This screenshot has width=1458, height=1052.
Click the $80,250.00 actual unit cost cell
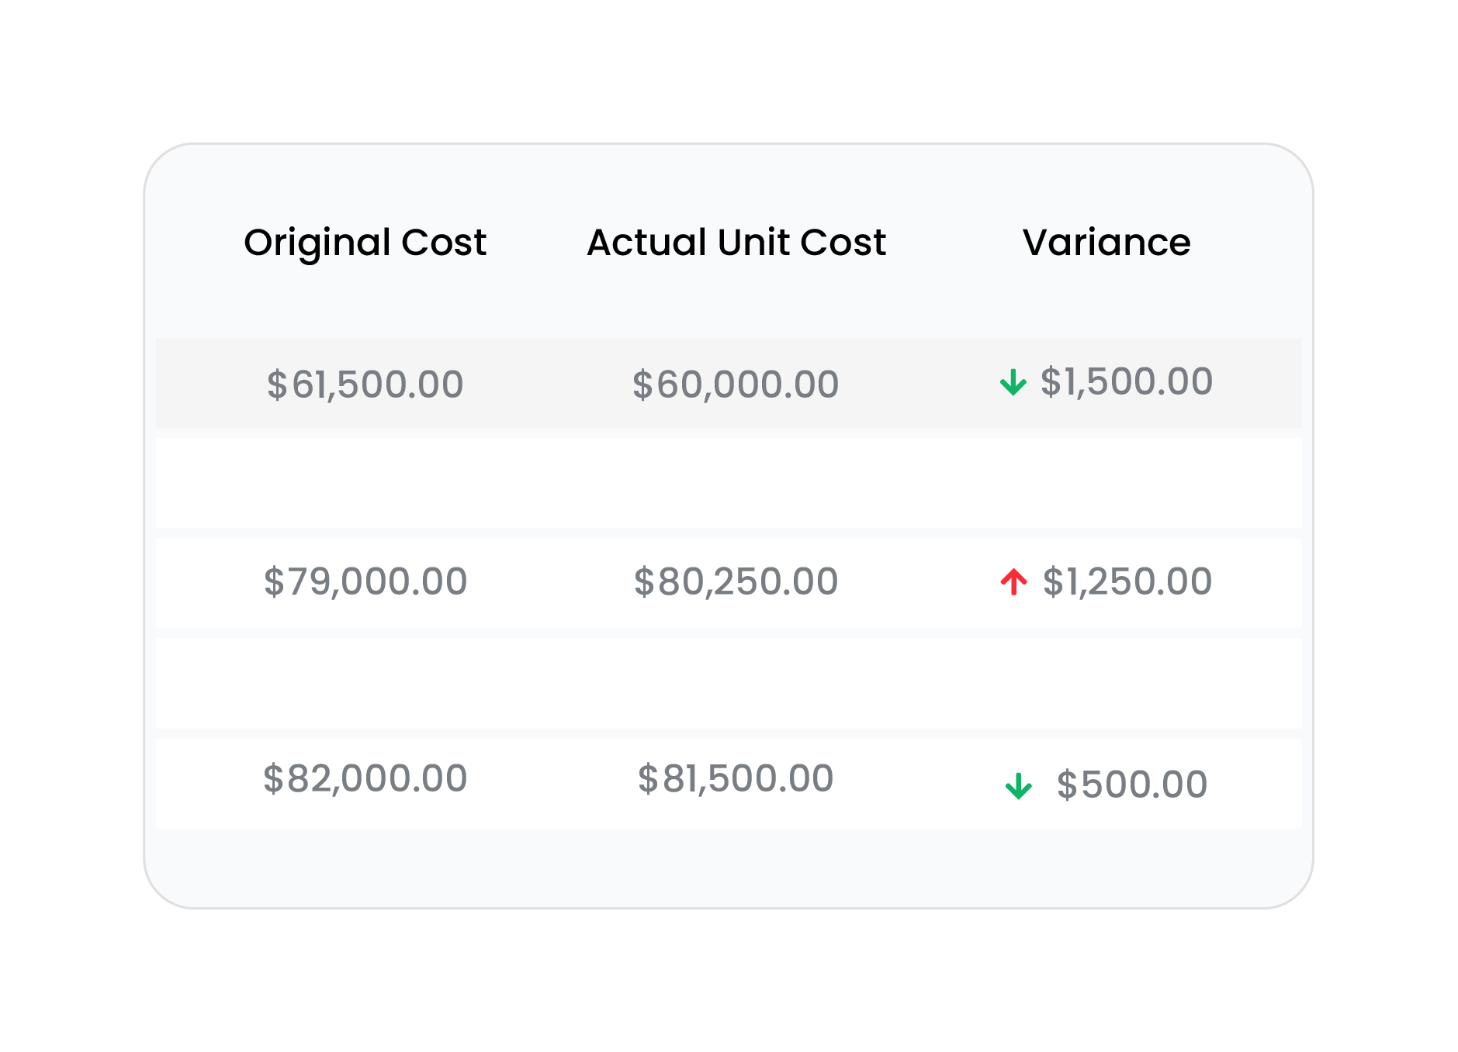click(736, 581)
